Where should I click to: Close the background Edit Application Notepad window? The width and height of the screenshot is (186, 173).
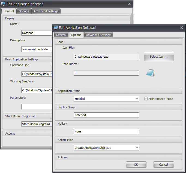pyautogui.click(x=129, y=4)
